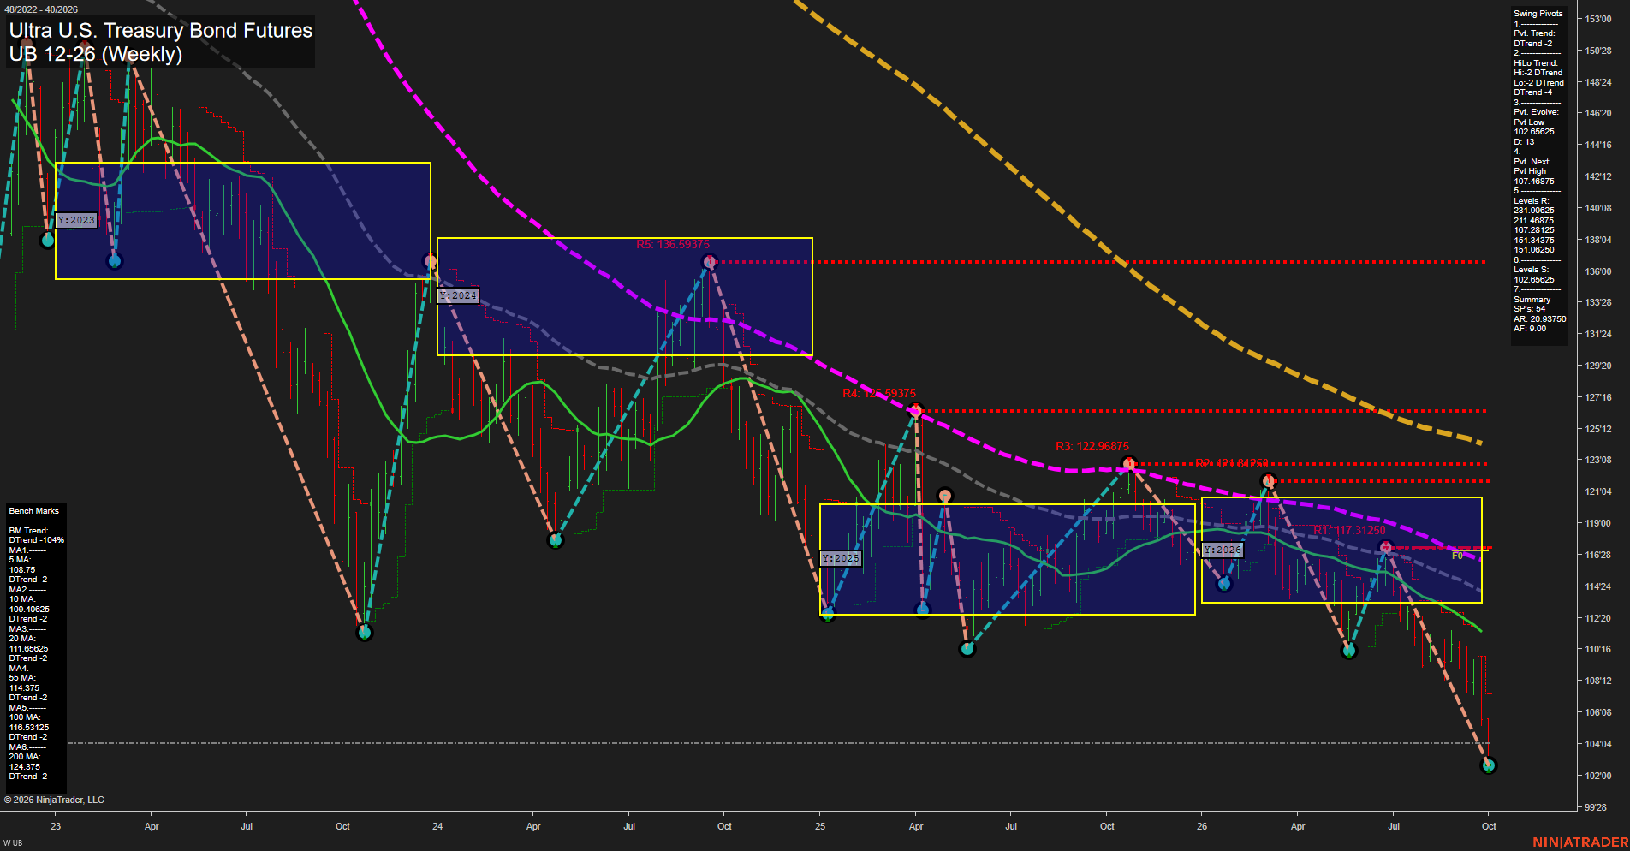The image size is (1630, 851).
Task: Click the Swing Pivots panel heading
Action: [x=1538, y=14]
